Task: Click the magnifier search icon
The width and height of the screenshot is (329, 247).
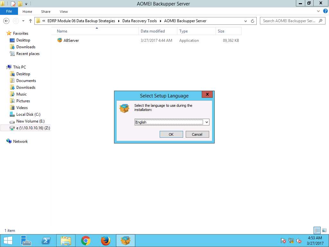Action: [x=320, y=21]
